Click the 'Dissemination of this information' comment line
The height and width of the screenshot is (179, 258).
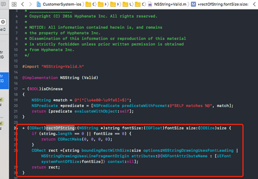pyautogui.click(x=108, y=39)
